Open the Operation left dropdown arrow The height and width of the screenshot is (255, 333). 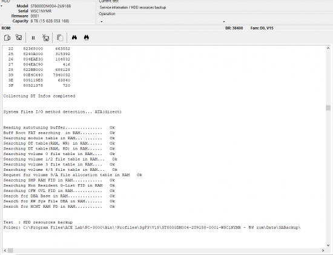click(101, 22)
